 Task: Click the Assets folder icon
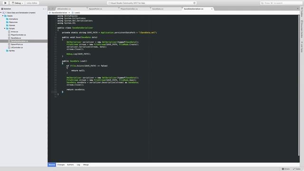pos(5,16)
